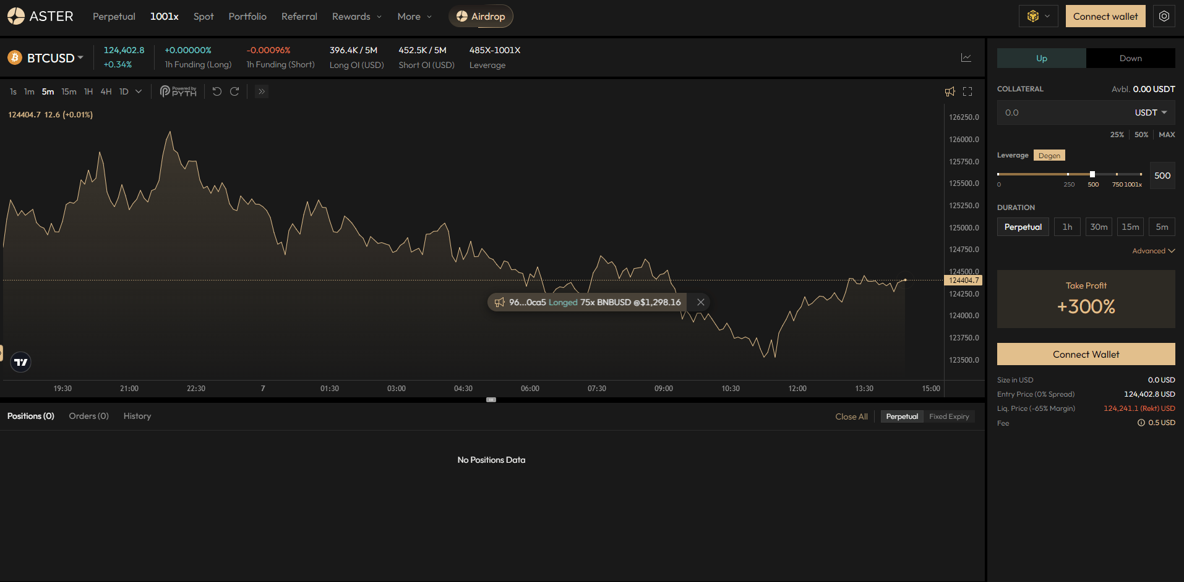1184x582 pixels.
Task: Click the chart stats icon near leverage
Action: tap(966, 57)
